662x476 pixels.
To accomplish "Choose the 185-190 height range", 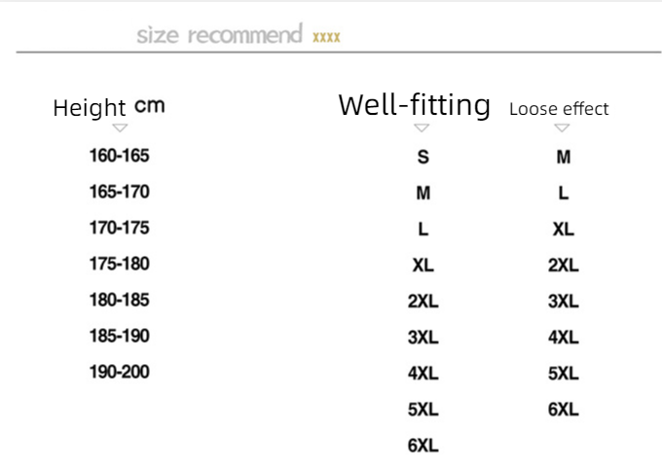I will coord(120,336).
